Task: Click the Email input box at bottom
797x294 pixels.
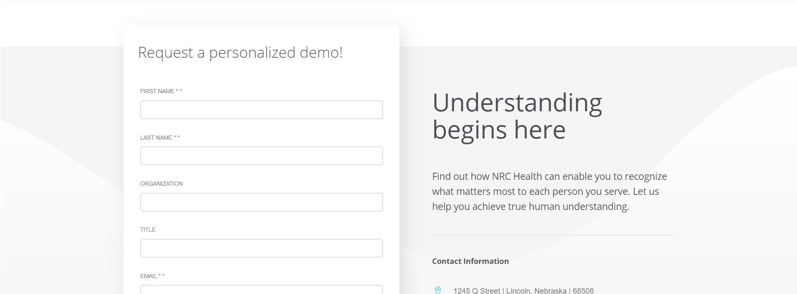Action: (x=261, y=289)
